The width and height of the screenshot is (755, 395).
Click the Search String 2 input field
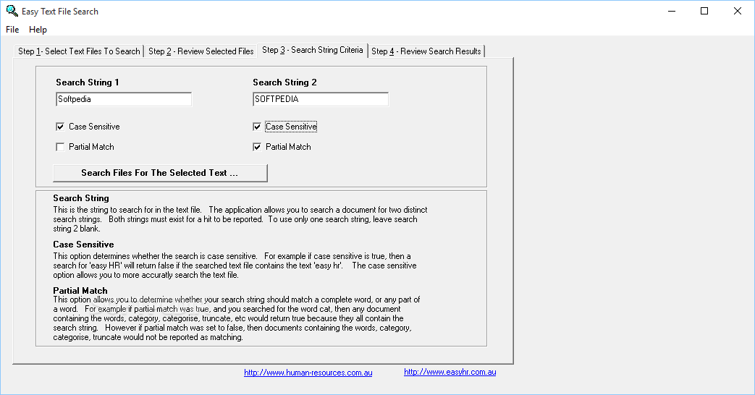pos(321,99)
